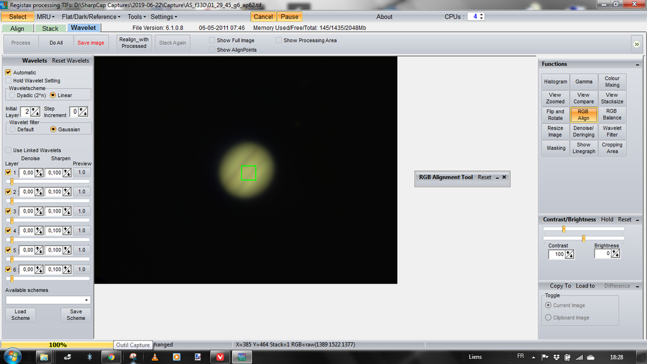
Task: Expand toolbar with double-arrow icon
Action: click(x=637, y=44)
